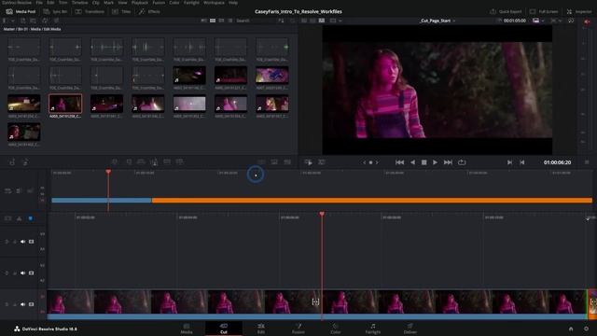Open the Titles panel
This screenshot has width=597, height=336.
click(121, 12)
